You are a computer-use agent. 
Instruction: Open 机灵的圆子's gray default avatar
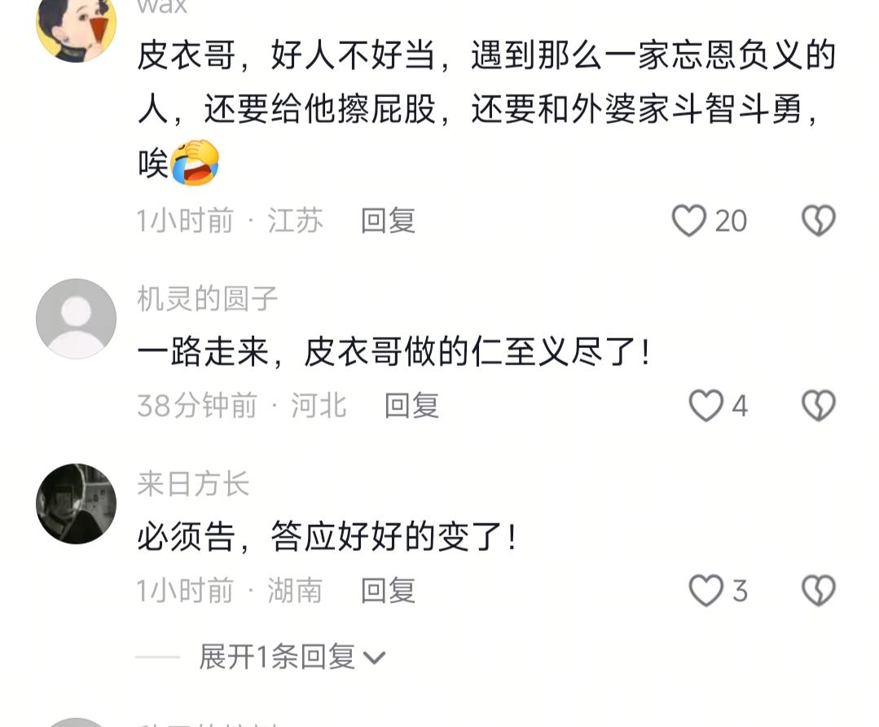(x=77, y=319)
